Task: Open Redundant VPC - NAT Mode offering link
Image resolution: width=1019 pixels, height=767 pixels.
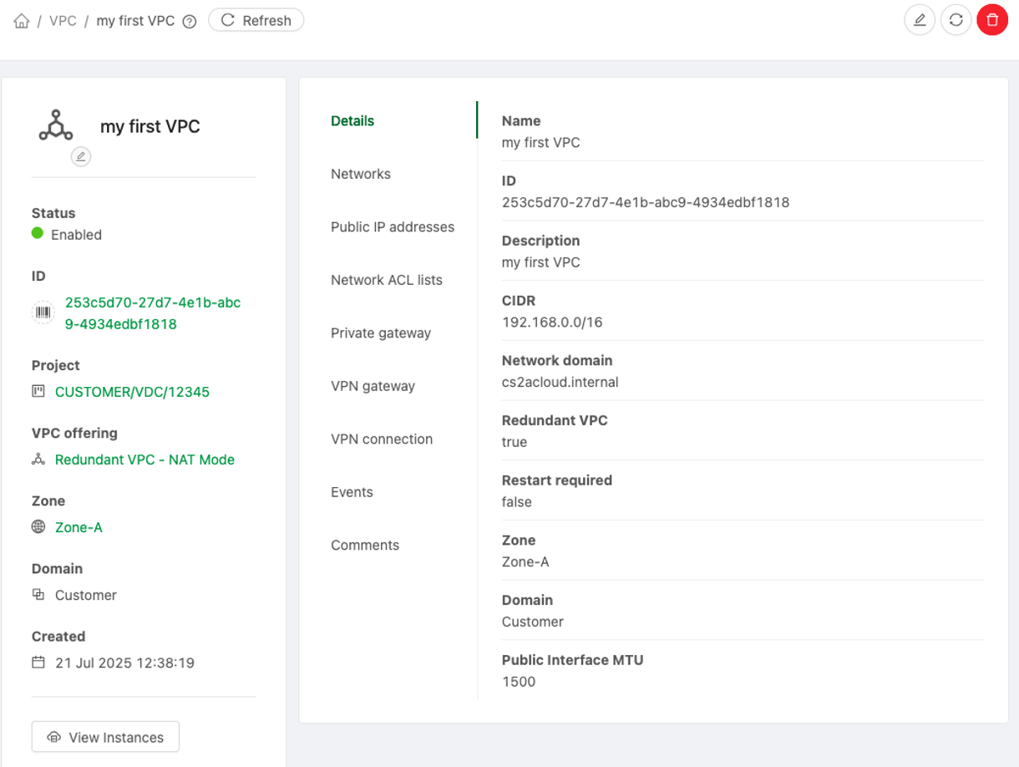Action: (144, 460)
